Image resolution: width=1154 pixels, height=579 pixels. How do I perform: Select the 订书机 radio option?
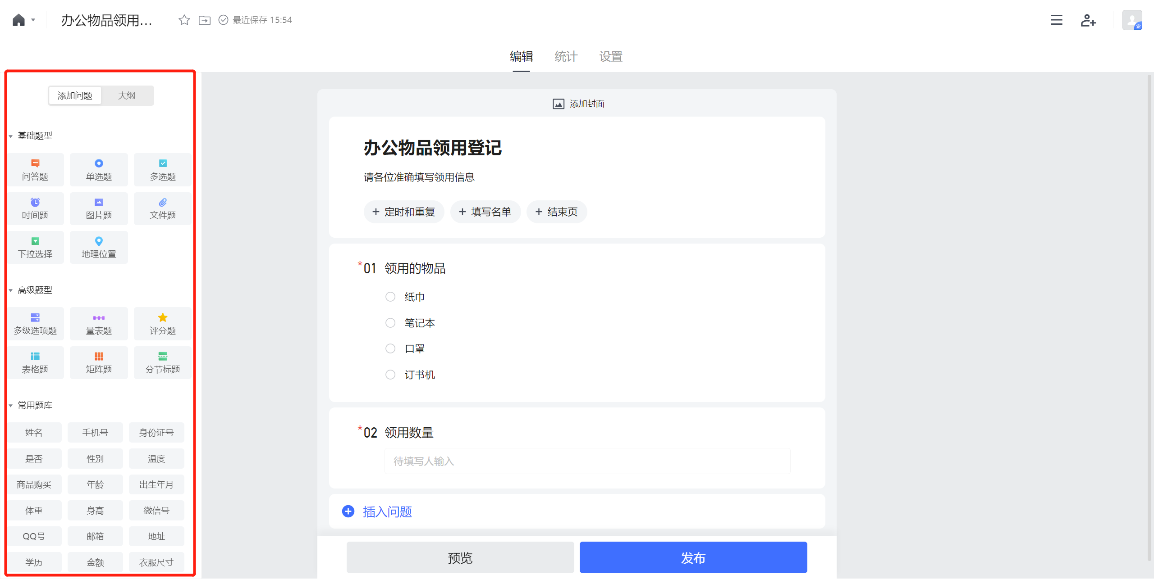click(390, 375)
